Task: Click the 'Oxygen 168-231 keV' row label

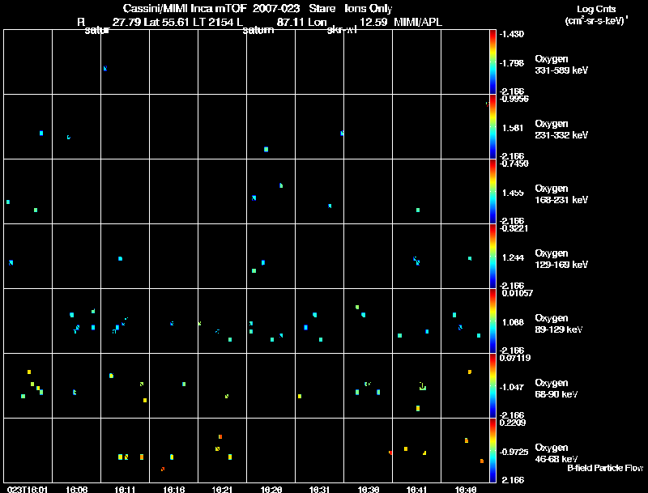Action: (x=561, y=194)
